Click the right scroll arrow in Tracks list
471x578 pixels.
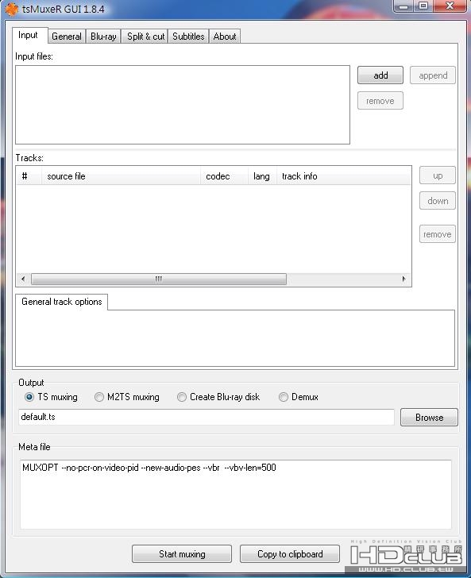(x=403, y=279)
